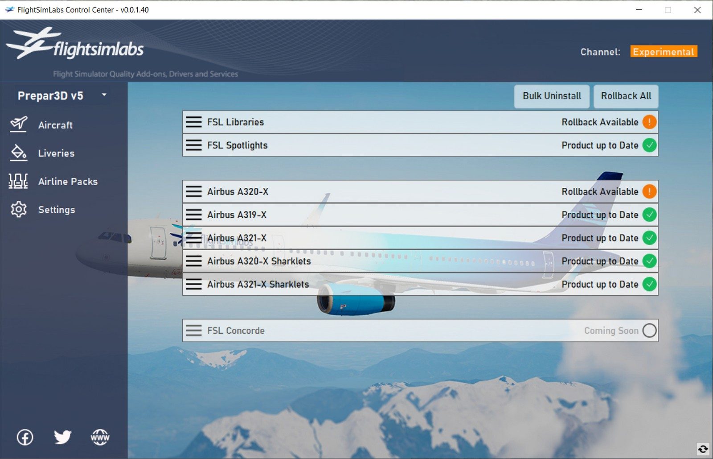Open the Liveries panel
This screenshot has height=459, width=713.
coord(18,153)
